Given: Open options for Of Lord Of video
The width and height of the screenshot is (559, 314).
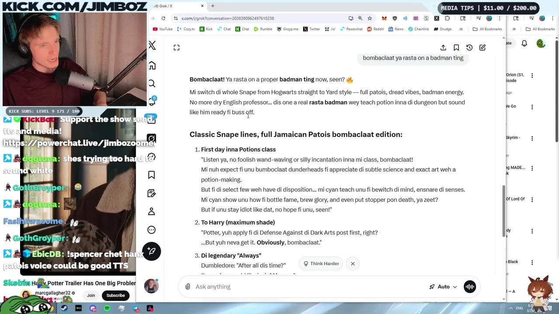Looking at the screenshot, I should (532, 200).
